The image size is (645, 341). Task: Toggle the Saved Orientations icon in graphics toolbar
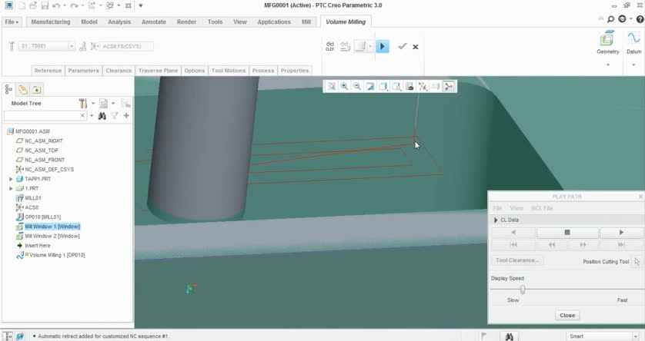[x=396, y=86]
